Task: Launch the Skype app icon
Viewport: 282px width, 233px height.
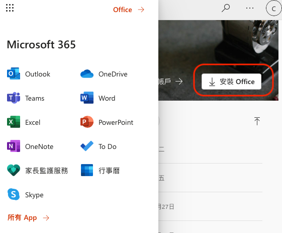Action: point(14,194)
